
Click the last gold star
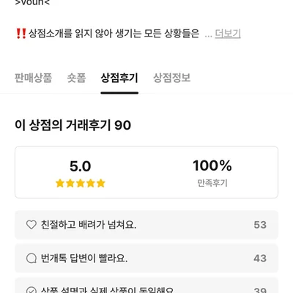click(100, 183)
